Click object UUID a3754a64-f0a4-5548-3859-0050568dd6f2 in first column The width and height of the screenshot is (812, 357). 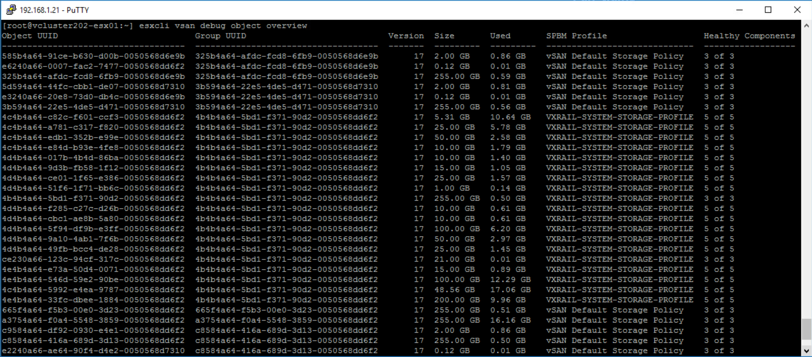(93, 320)
